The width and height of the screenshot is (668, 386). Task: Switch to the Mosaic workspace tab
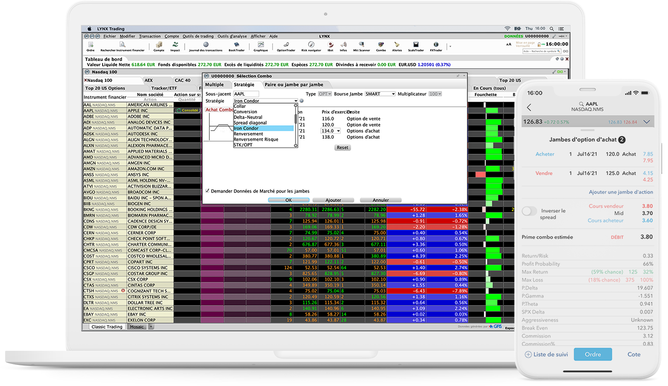[136, 327]
